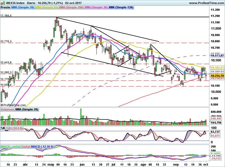Click the 600.000 volume axis label

pos(216,112)
